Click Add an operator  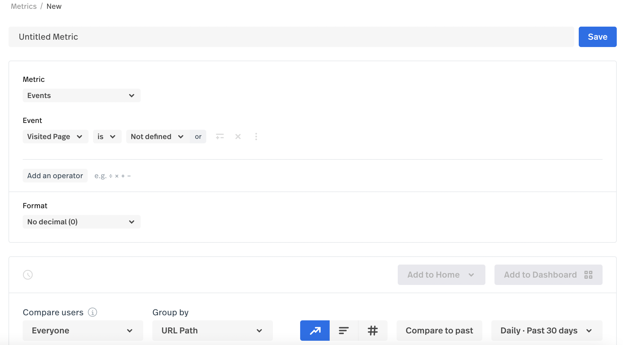55,176
